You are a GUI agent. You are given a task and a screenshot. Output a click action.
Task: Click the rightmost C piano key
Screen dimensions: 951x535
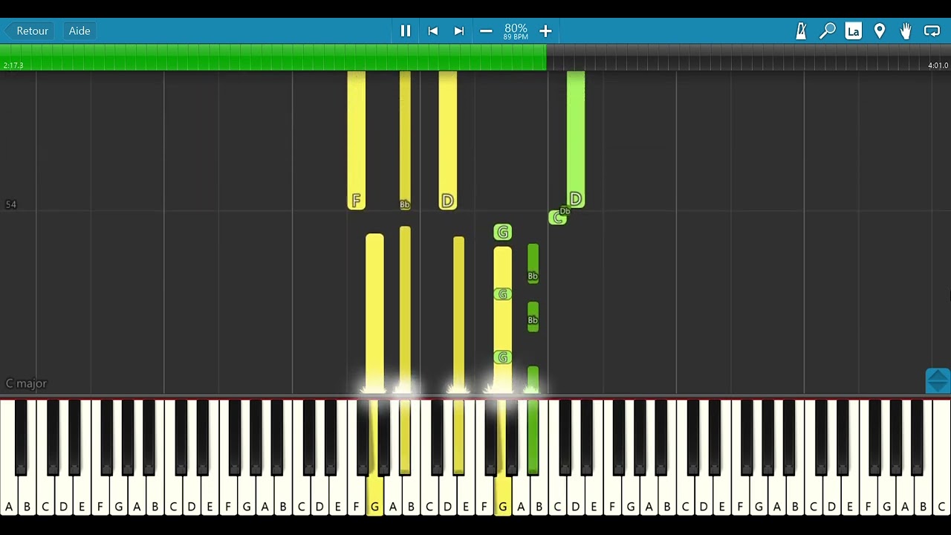point(941,458)
